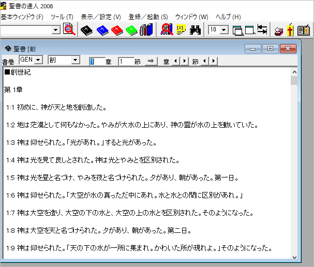Screen dimensions: 314x267
Task: Click the 第 1章 chapter heading
Action: point(13,90)
